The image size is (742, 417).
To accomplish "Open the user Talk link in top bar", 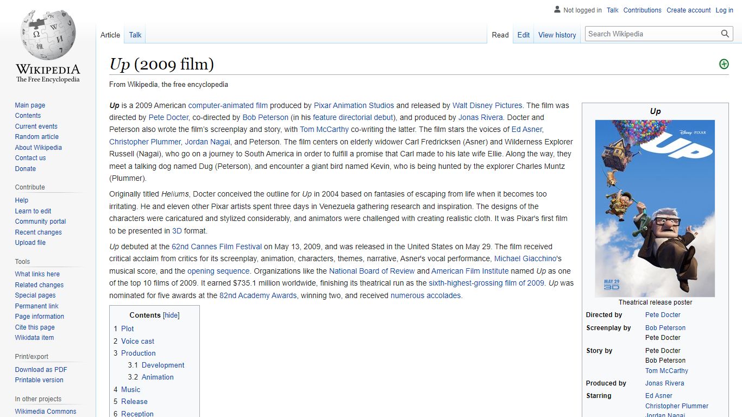I will pyautogui.click(x=613, y=10).
